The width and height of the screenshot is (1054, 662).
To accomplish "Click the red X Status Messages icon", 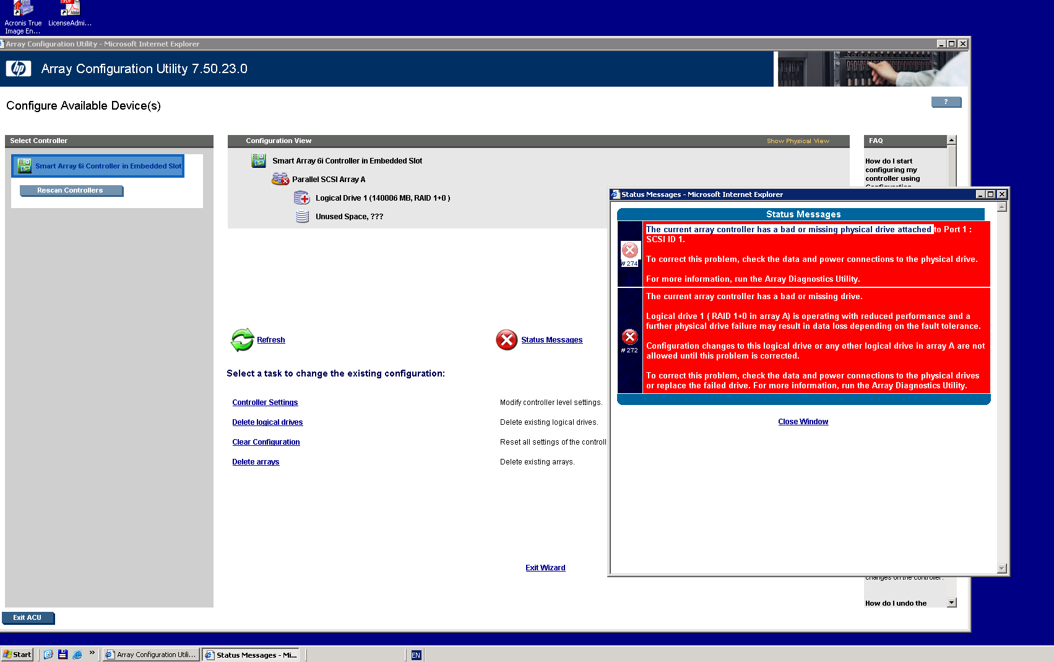I will [506, 339].
